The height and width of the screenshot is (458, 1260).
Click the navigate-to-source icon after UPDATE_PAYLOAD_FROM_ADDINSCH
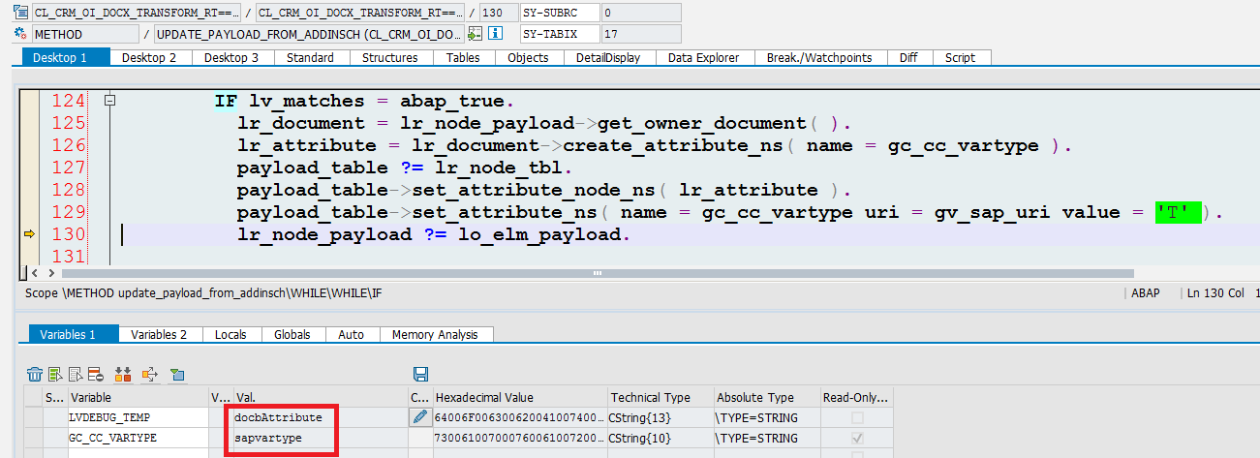point(475,34)
